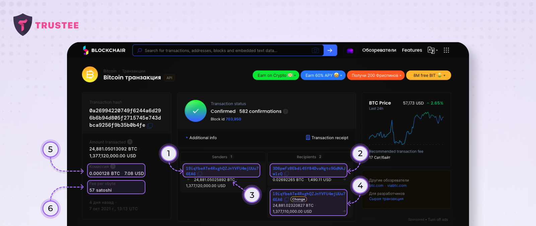Open Получи 200 Фриспинов dropdown

pyautogui.click(x=376, y=75)
